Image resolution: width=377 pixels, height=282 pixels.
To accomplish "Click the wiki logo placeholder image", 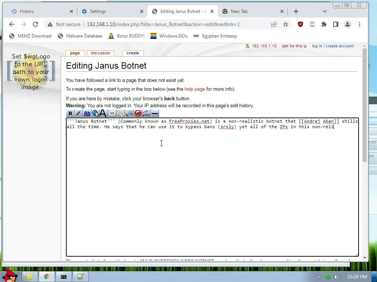I will point(31,72).
